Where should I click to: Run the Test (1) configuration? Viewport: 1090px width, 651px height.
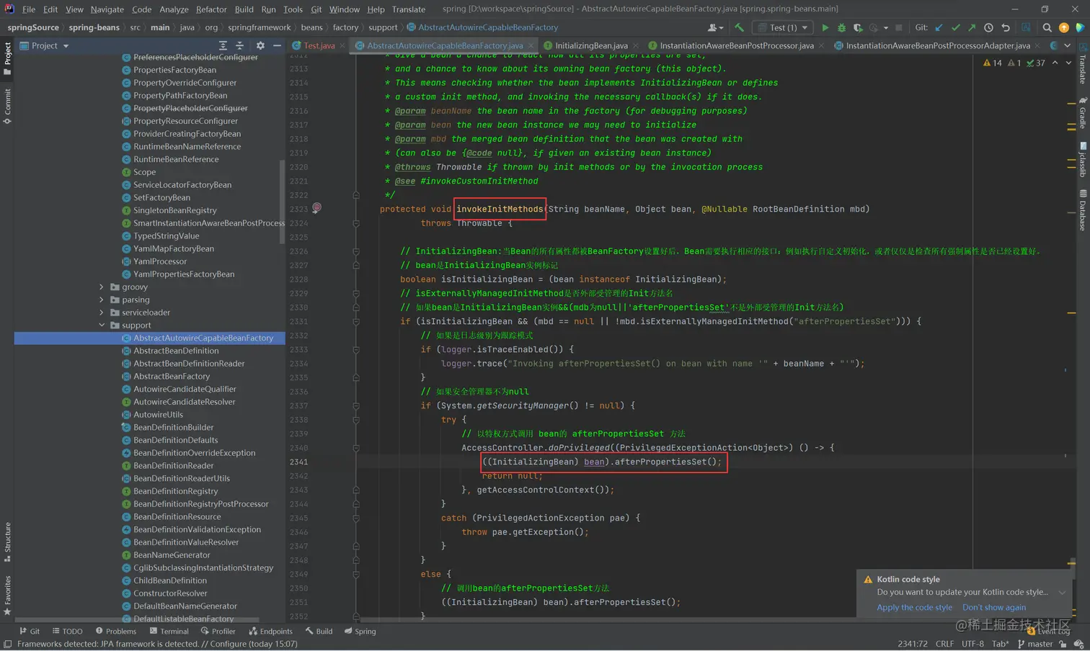(x=825, y=27)
